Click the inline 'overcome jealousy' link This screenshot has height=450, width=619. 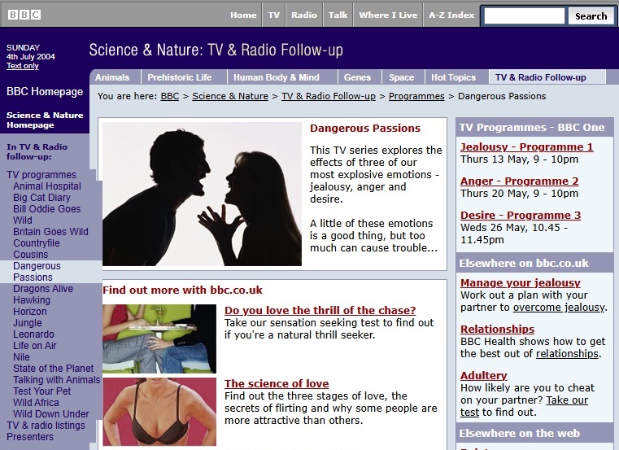coord(559,308)
